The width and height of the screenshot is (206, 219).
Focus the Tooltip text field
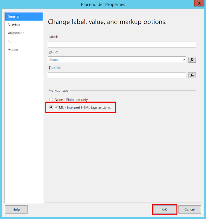pyautogui.click(x=117, y=75)
